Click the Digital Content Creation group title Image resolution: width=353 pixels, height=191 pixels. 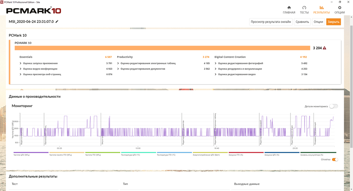(x=230, y=57)
